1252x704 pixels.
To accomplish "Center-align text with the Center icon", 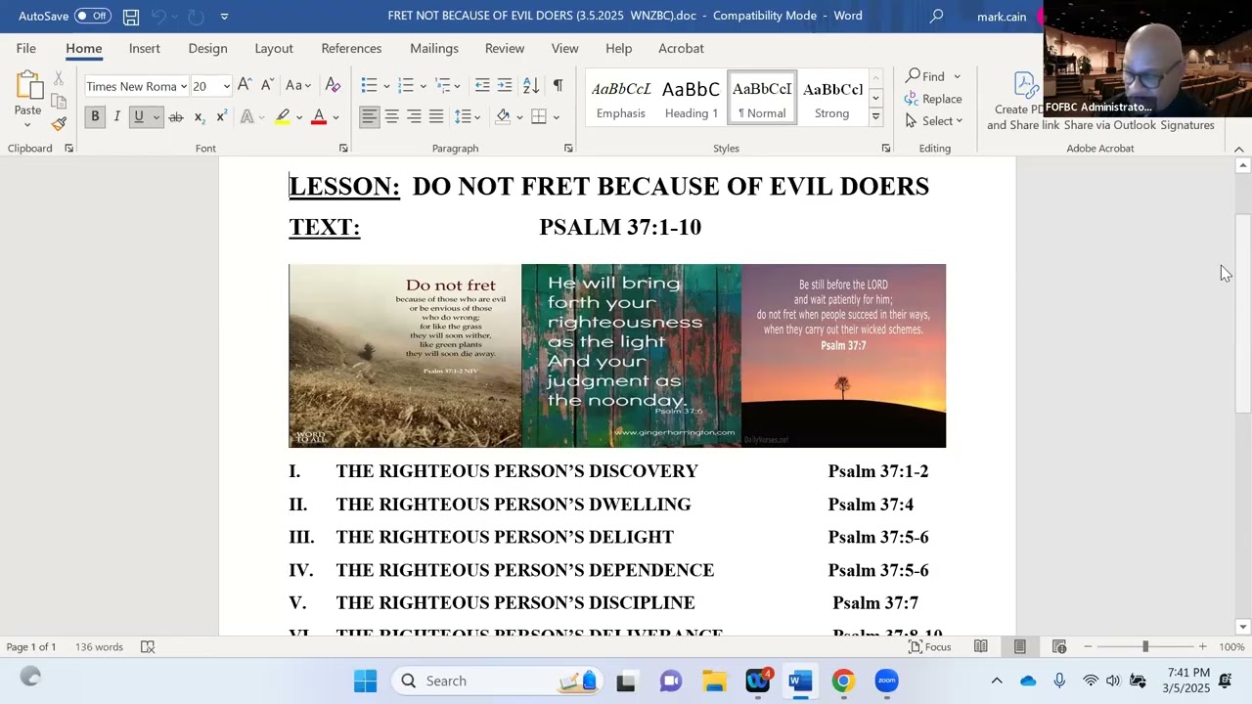I will (391, 116).
